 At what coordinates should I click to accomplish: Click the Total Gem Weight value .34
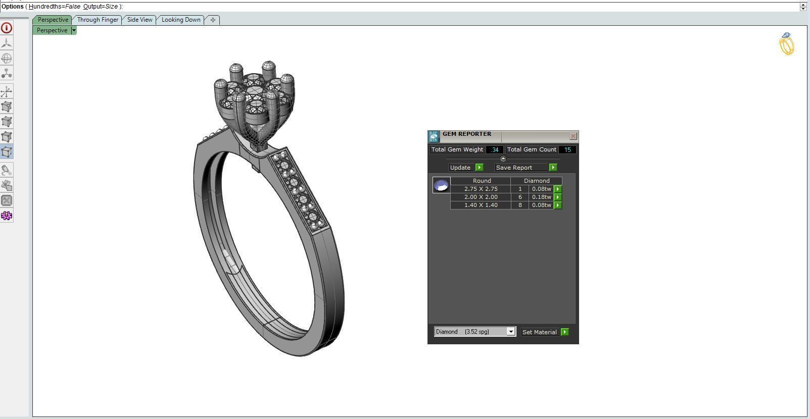tap(495, 150)
